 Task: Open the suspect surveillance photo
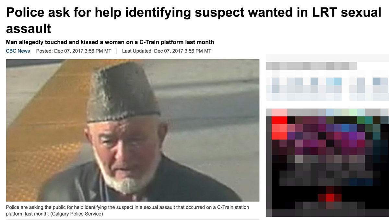coord(133,130)
